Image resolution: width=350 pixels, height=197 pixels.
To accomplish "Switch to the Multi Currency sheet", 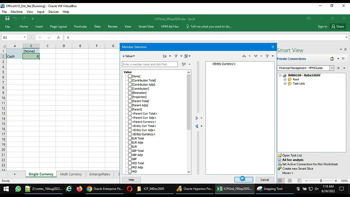I will (71, 174).
